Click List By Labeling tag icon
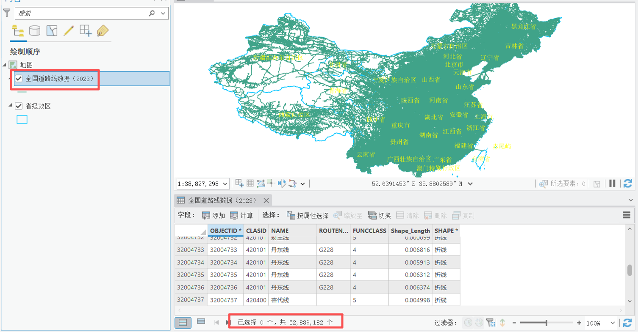The width and height of the screenshot is (638, 332). point(103,31)
